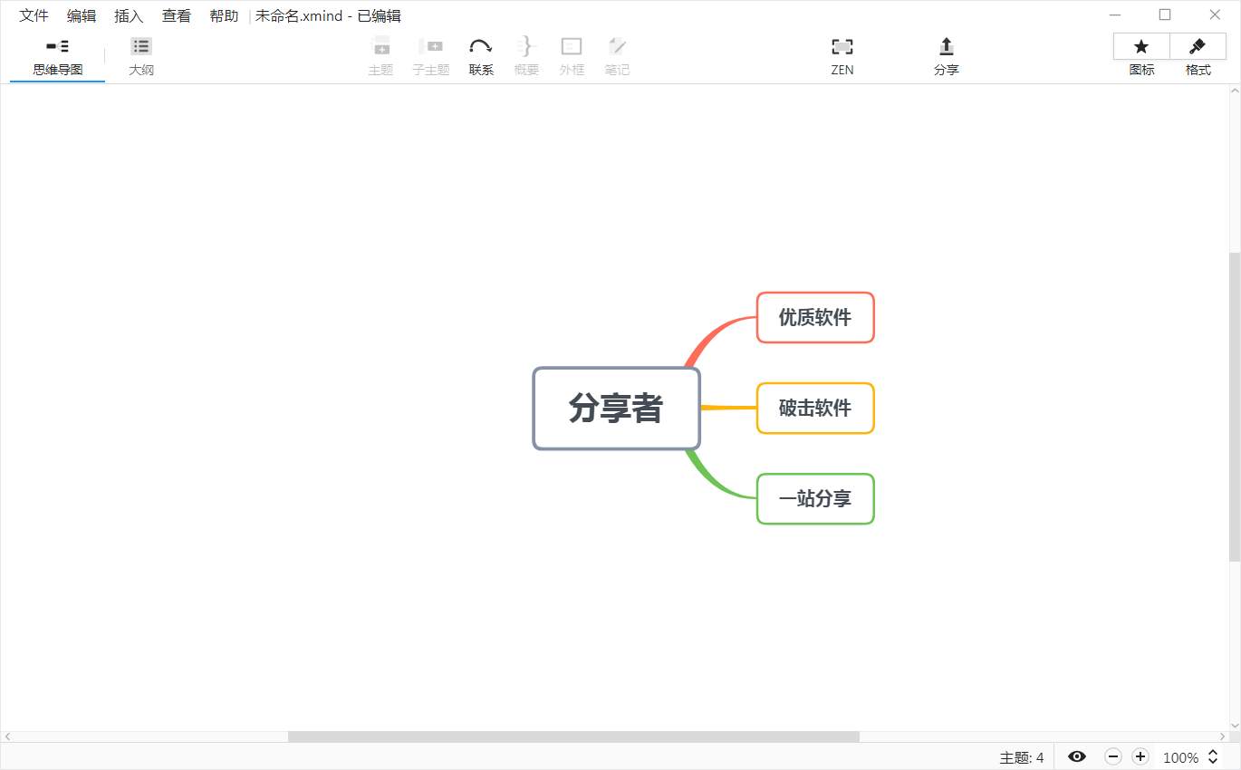Screen dimensions: 1241x770
Task: Select the 思维导图 mind map view icon
Action: (56, 54)
